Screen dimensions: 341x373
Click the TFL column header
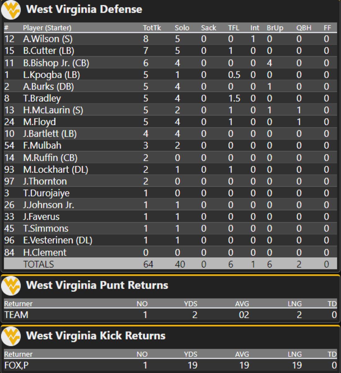[233, 28]
